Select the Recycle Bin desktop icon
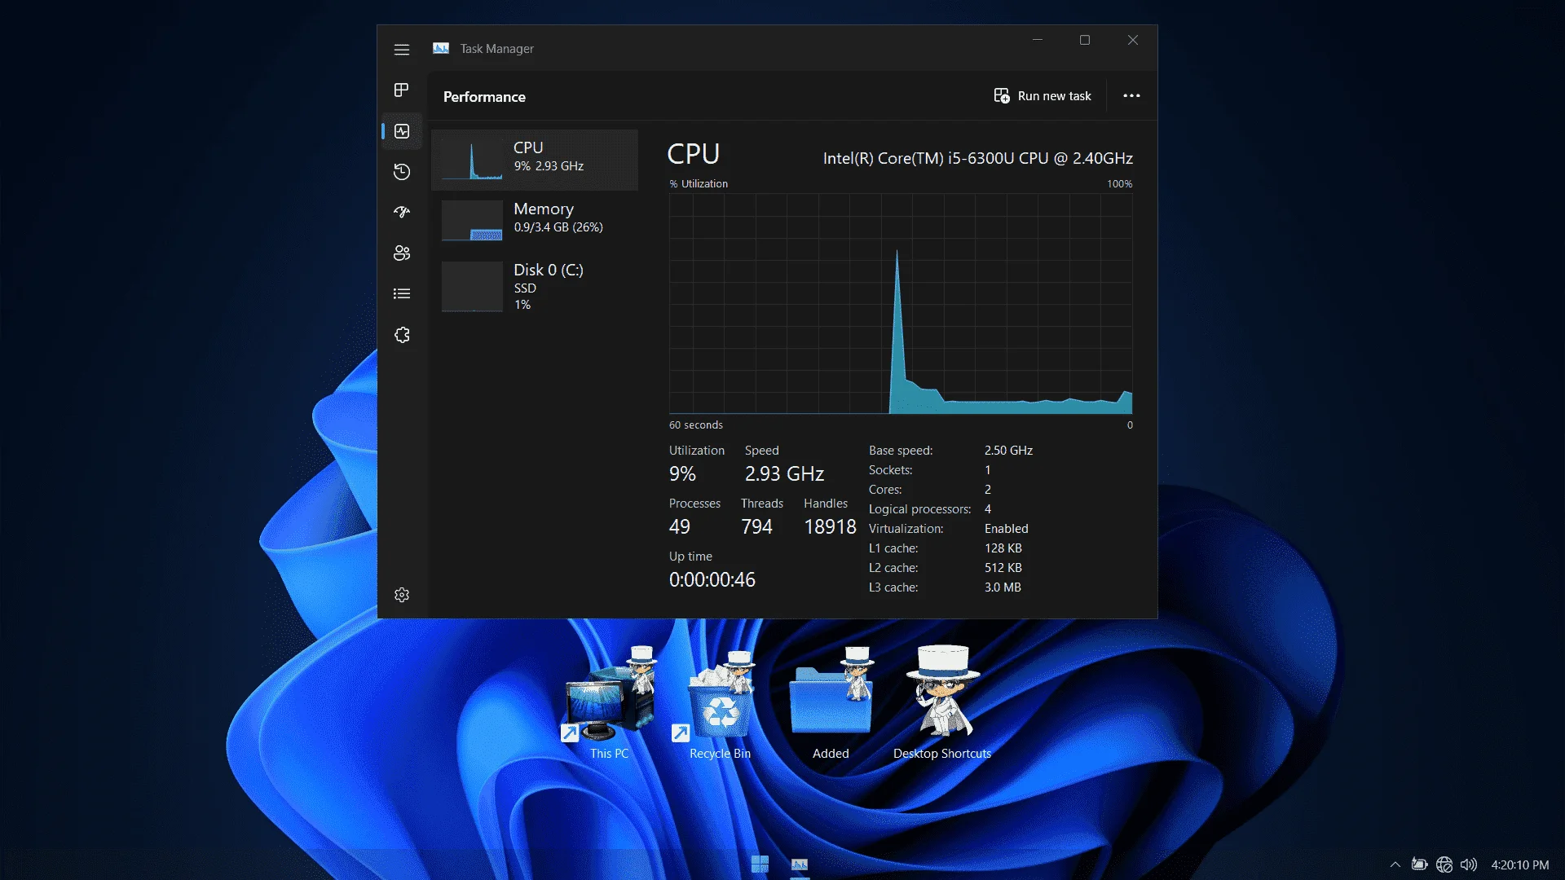This screenshot has width=1565, height=880. pos(720,704)
